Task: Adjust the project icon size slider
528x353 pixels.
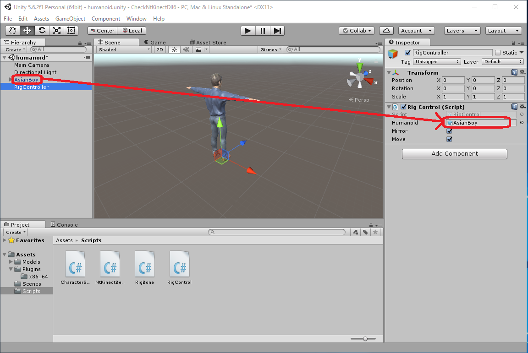Action: coord(365,339)
